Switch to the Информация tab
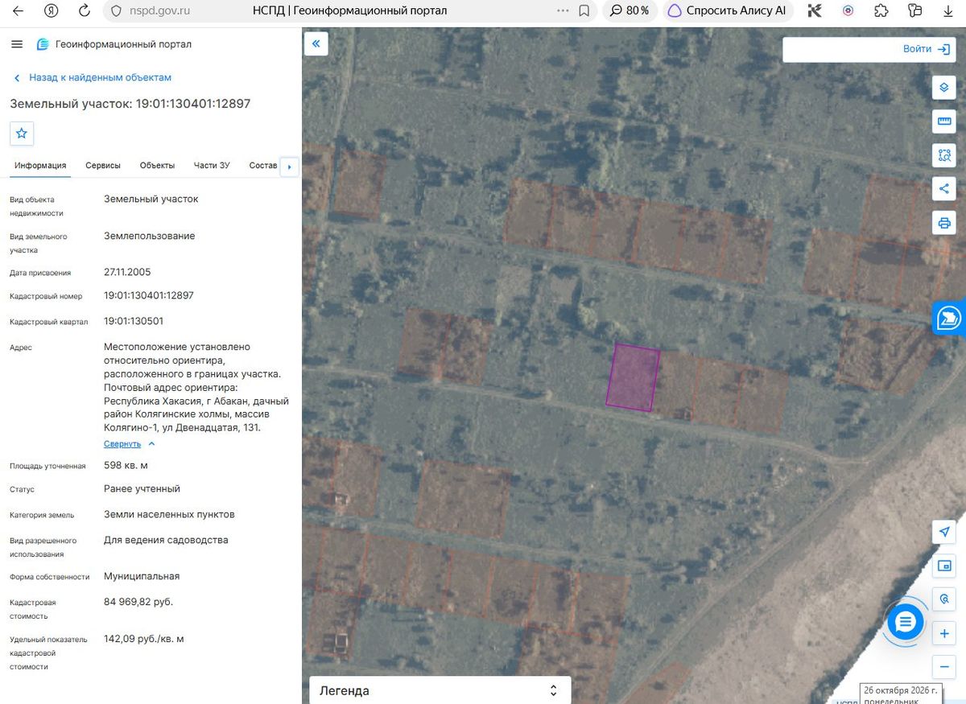Viewport: 966px width, 704px height. (x=40, y=166)
